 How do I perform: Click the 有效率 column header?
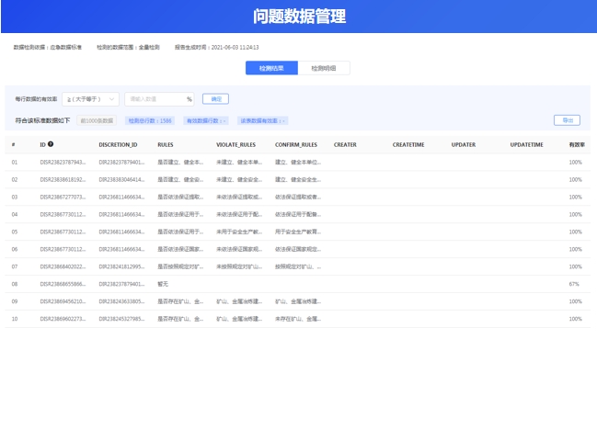click(x=577, y=145)
